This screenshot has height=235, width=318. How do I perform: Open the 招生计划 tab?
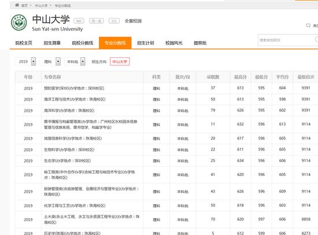point(146,43)
